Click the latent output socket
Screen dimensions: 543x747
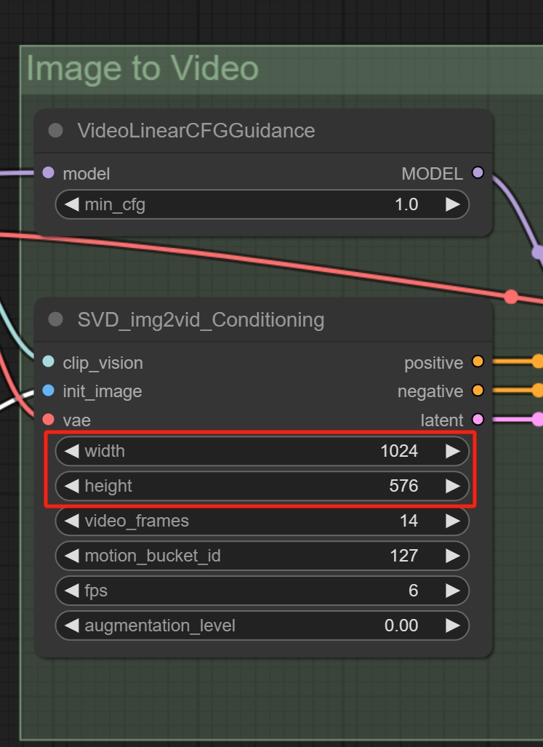[478, 419]
